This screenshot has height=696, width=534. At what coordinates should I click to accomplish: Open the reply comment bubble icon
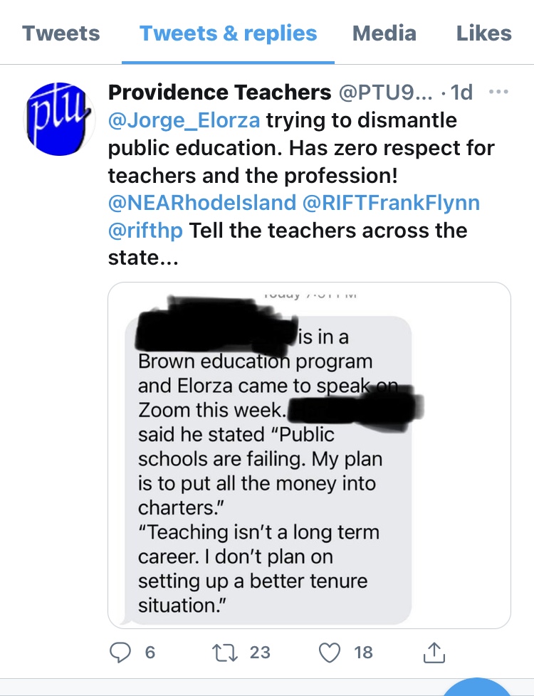pyautogui.click(x=120, y=653)
